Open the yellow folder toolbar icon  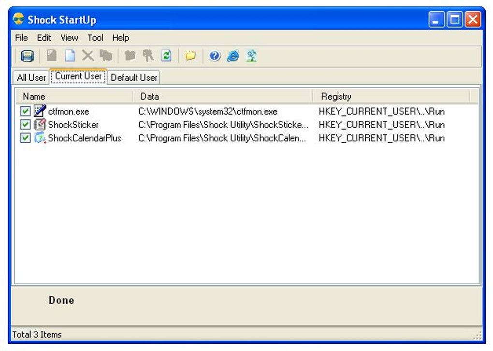(x=190, y=56)
